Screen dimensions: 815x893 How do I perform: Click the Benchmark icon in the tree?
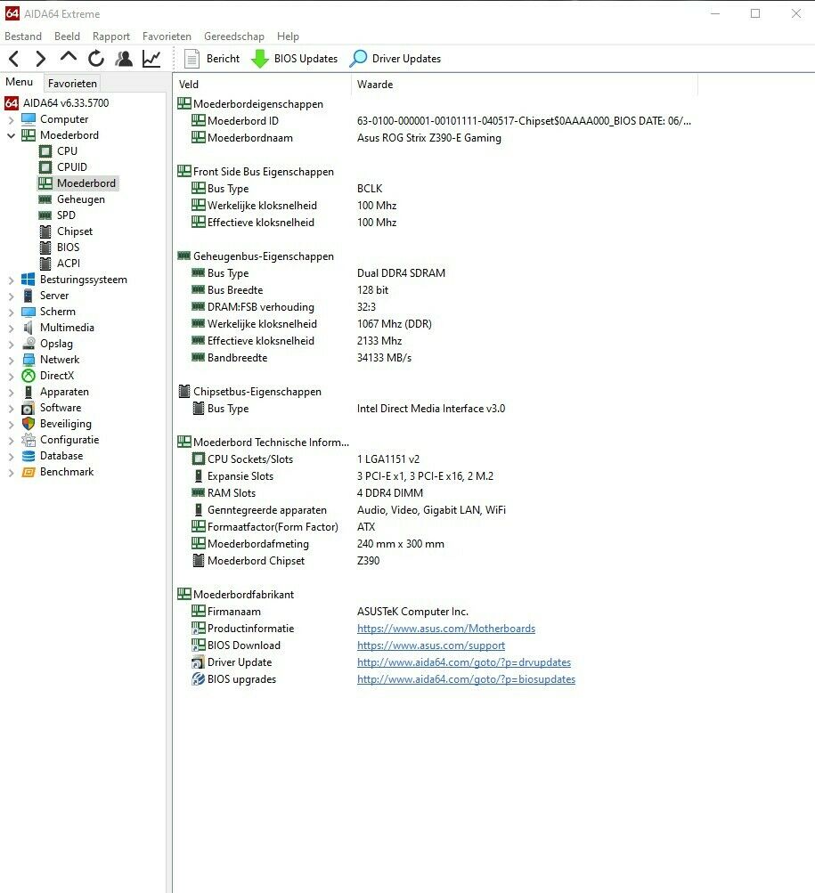point(28,472)
